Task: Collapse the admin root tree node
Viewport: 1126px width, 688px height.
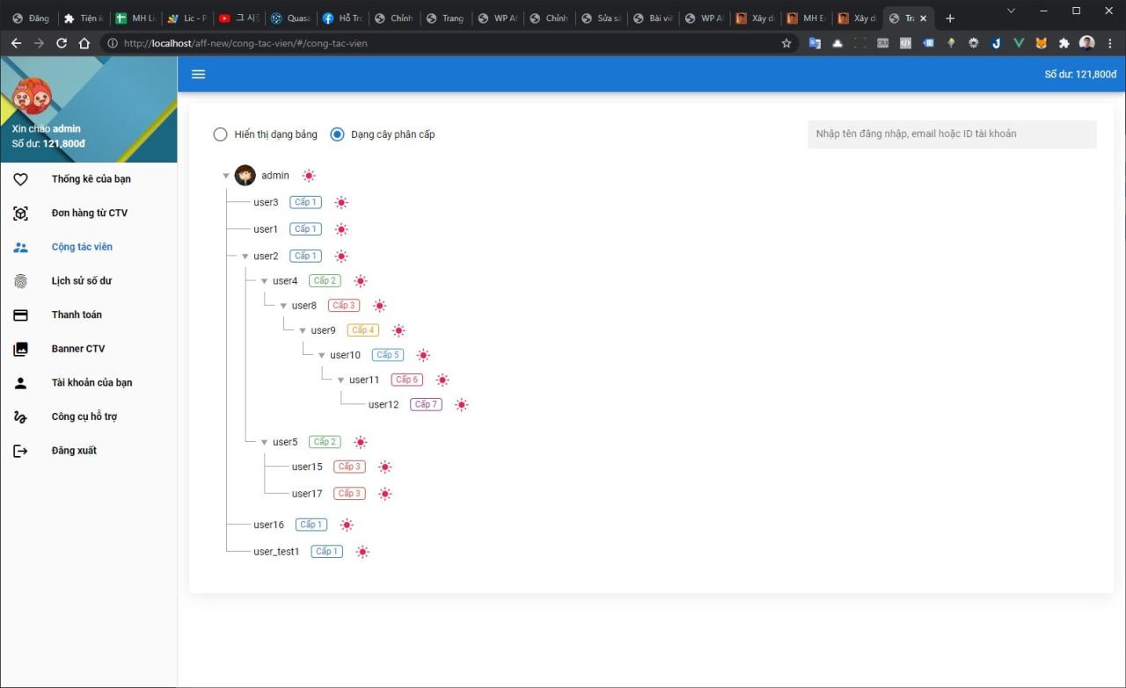Action: tap(226, 176)
